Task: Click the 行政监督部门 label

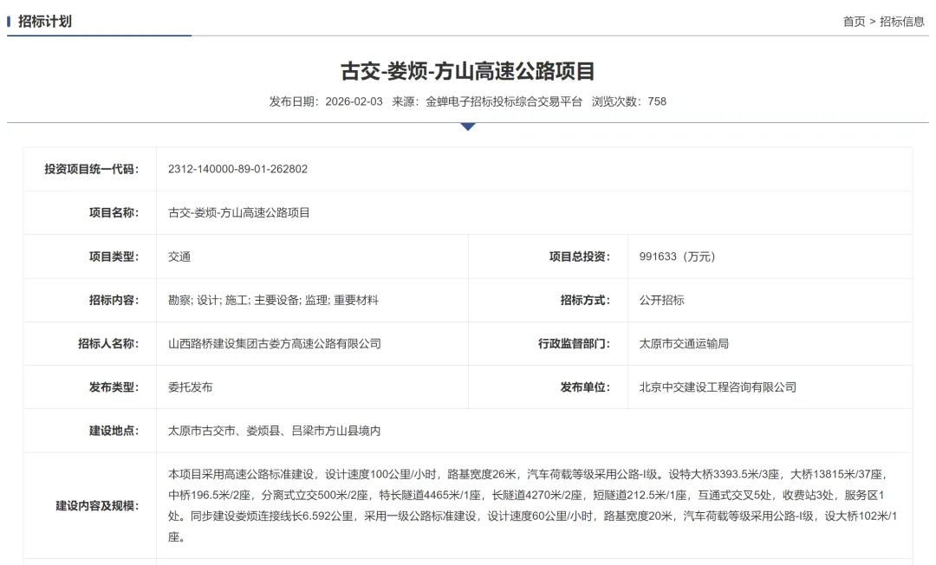Action: (575, 344)
